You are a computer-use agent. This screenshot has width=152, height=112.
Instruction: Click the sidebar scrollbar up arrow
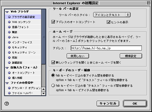(x=44, y=89)
